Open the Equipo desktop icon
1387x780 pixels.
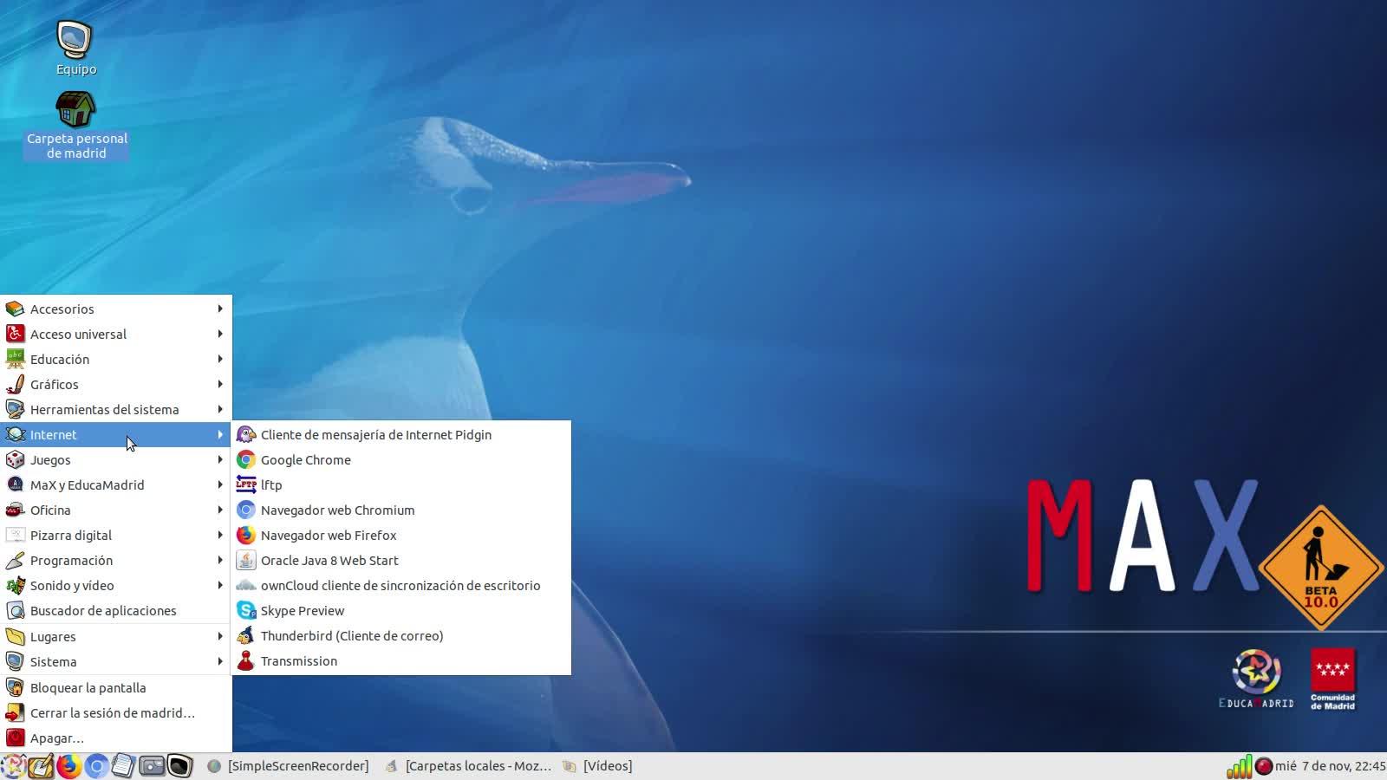(75, 48)
